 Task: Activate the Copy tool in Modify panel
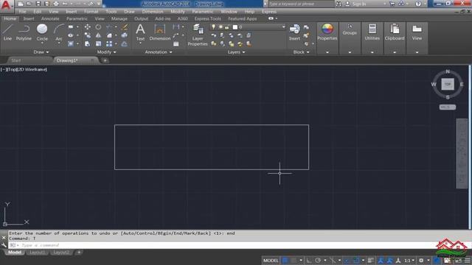tap(87, 35)
